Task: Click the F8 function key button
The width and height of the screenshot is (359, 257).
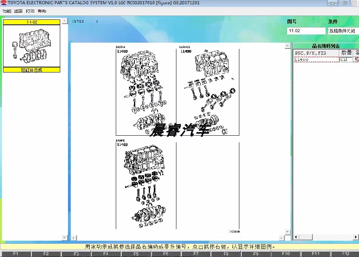Action: pos(226,254)
